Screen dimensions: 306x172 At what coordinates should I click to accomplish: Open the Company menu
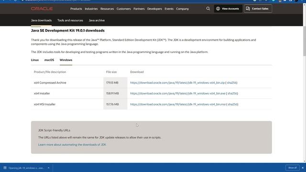click(x=183, y=9)
